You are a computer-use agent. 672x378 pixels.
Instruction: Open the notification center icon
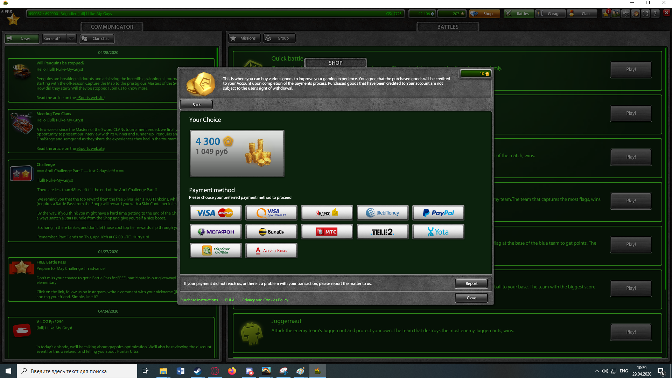click(661, 371)
